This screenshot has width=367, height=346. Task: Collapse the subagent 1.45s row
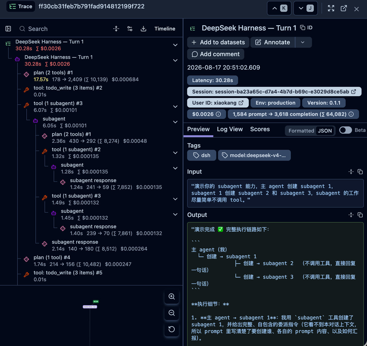coord(175,214)
